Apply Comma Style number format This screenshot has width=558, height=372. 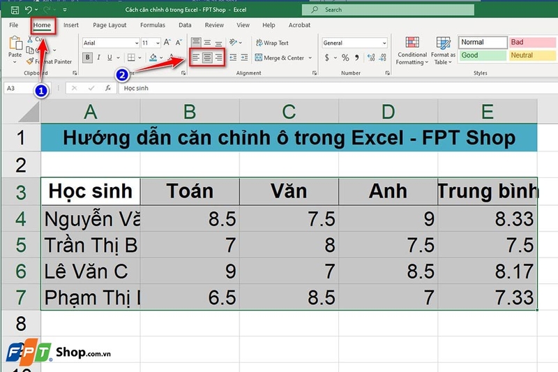(x=356, y=58)
